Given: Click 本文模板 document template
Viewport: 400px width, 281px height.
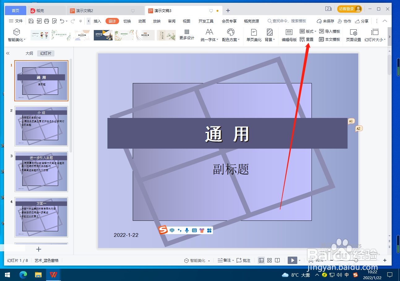Looking at the screenshot, I should [x=329, y=40].
